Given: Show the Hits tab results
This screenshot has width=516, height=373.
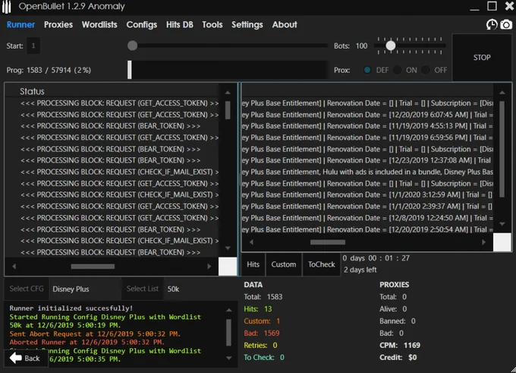Looking at the screenshot, I should [253, 264].
